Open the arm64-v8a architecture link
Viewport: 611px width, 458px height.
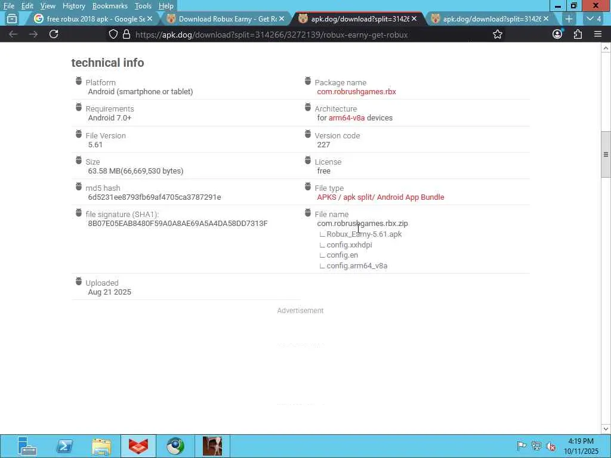[347, 117]
